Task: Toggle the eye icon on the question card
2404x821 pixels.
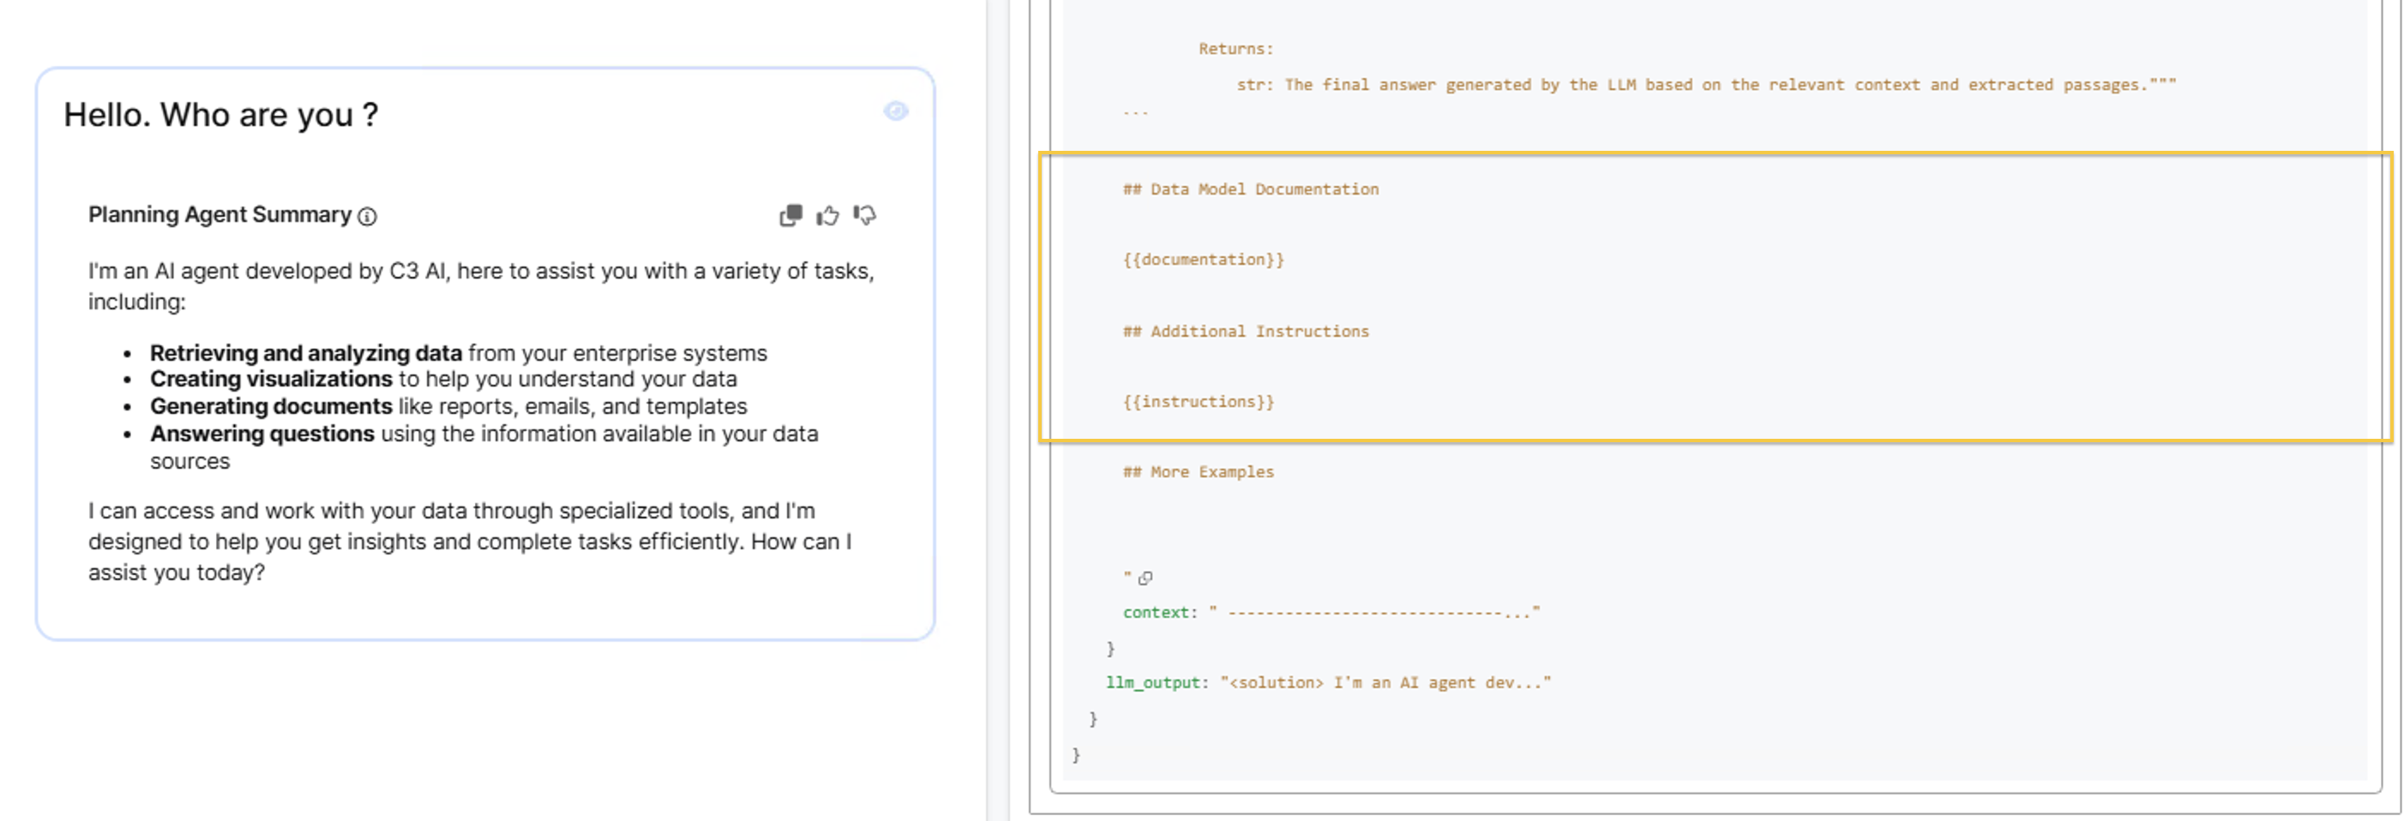Action: (896, 112)
